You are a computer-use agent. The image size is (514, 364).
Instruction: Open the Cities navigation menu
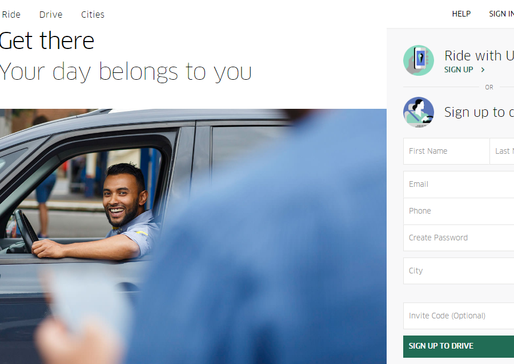click(93, 14)
